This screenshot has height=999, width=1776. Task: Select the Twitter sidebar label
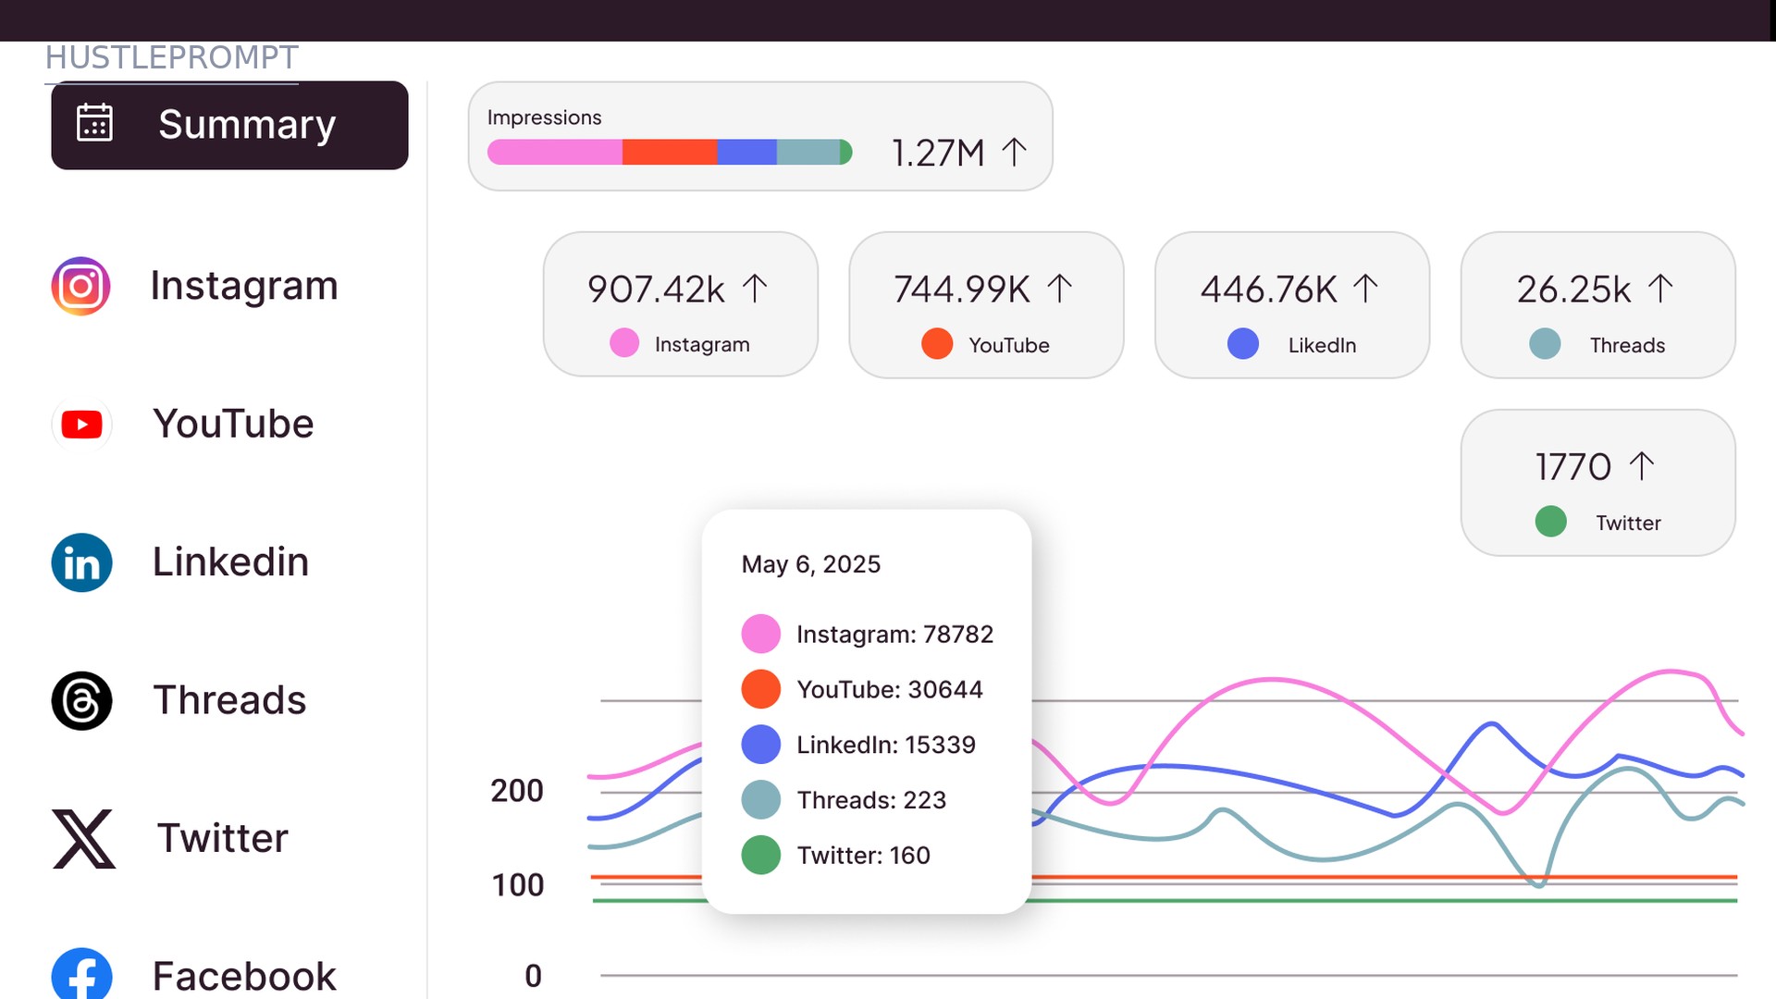click(222, 838)
